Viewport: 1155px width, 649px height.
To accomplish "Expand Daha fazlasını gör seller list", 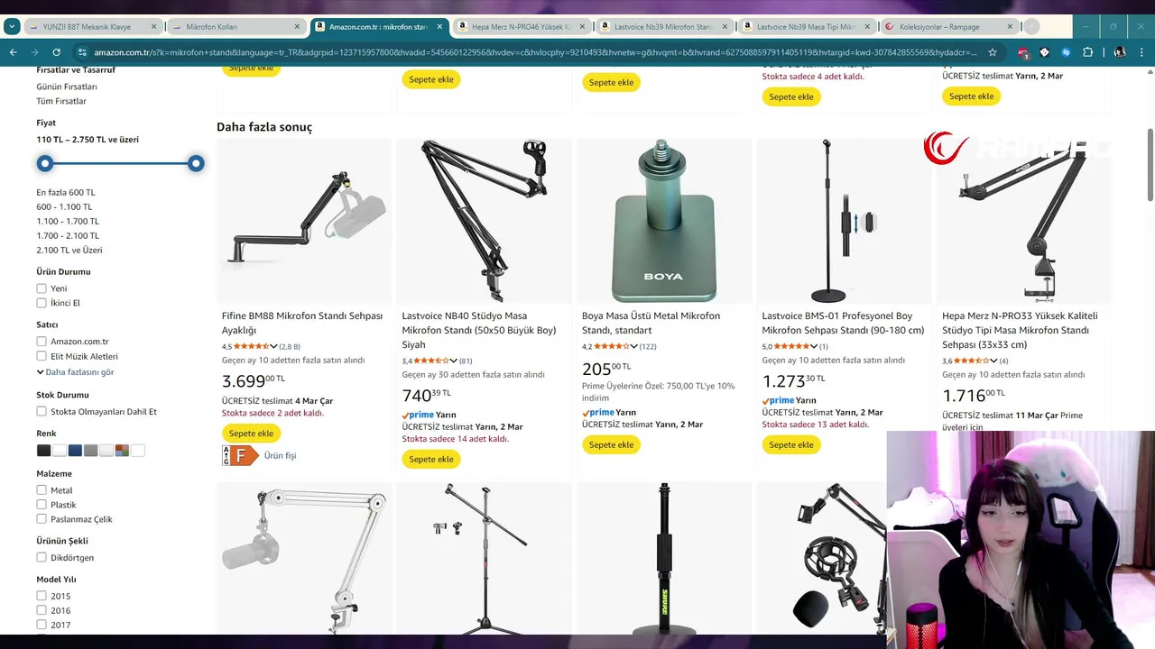I will pos(75,371).
